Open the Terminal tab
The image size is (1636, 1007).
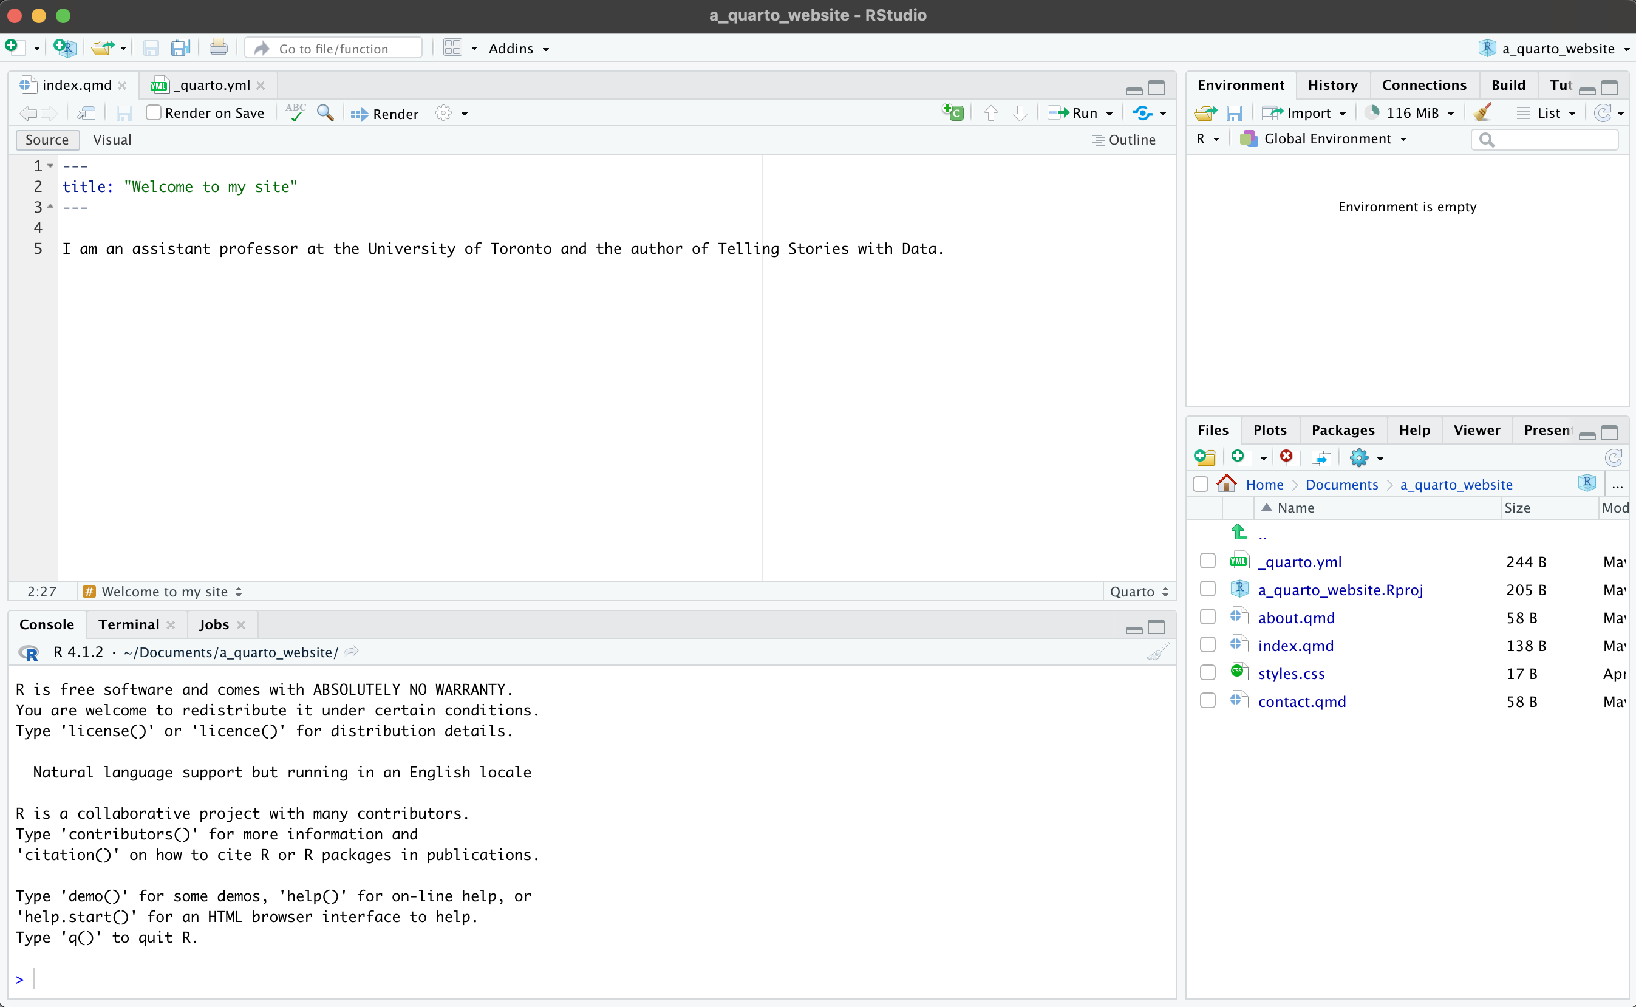(129, 624)
